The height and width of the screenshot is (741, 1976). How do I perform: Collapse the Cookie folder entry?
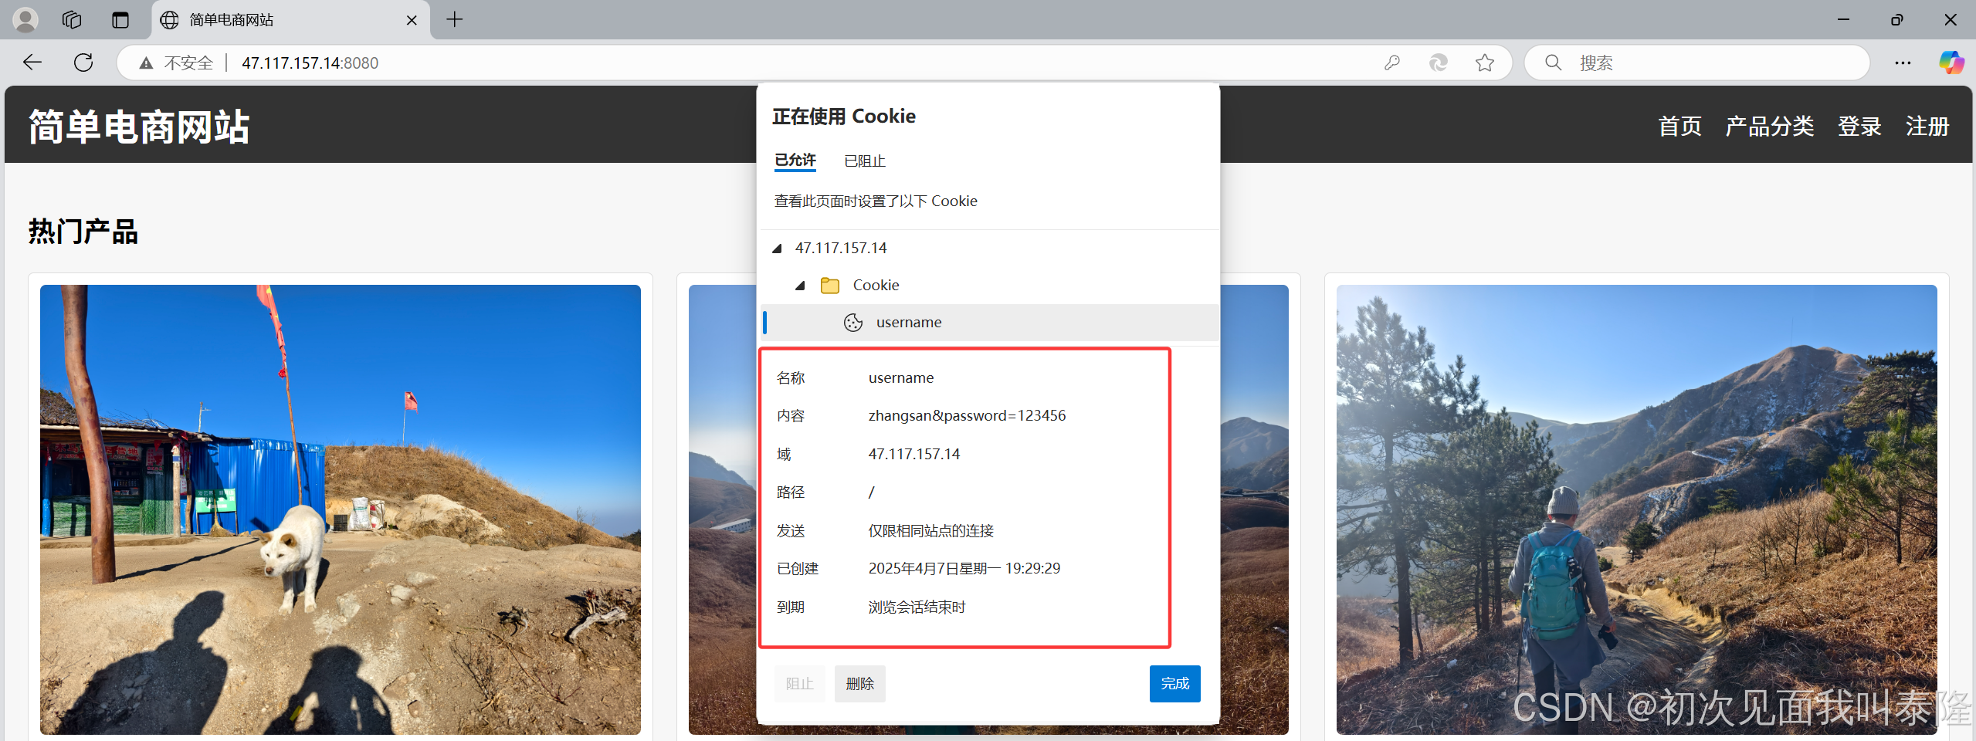[x=802, y=285]
